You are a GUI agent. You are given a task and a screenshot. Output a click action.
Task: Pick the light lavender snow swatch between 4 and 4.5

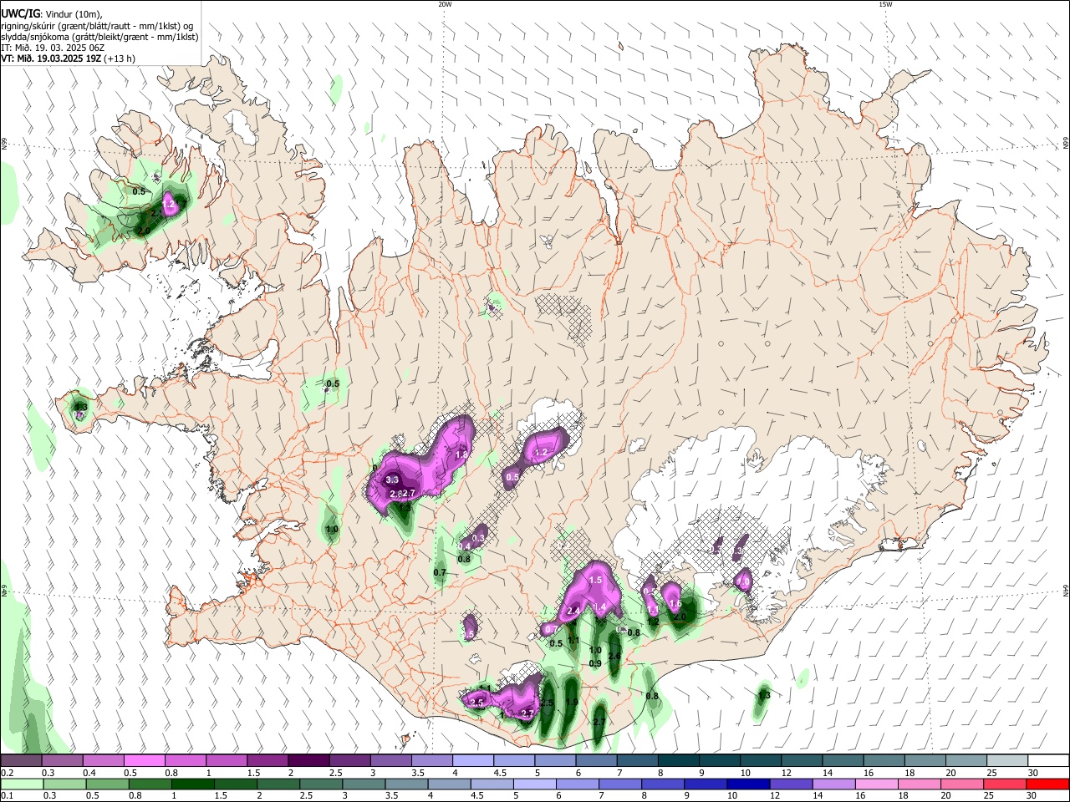[471, 761]
